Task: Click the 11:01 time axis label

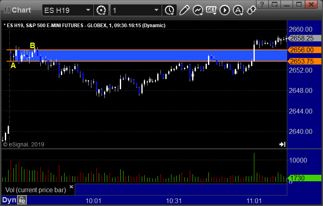Action: click(254, 201)
